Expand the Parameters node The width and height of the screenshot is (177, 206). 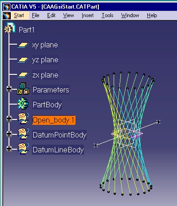point(9,89)
